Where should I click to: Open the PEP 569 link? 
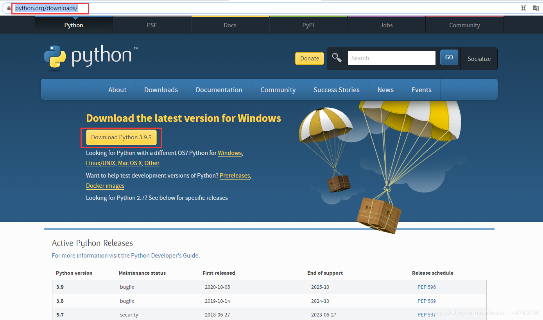pos(427,301)
